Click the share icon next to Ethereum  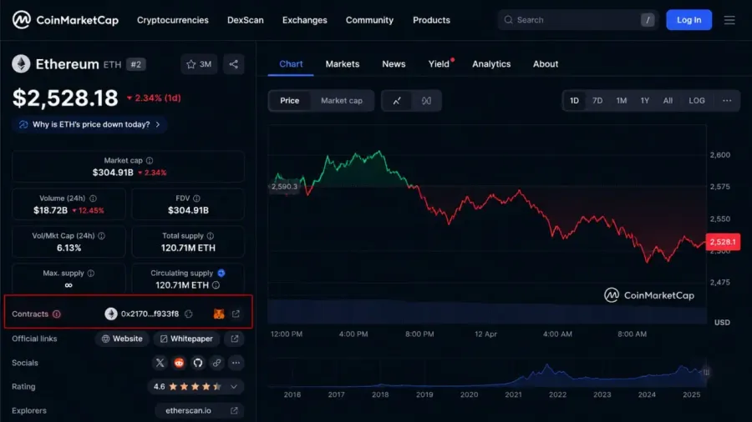pyautogui.click(x=234, y=64)
